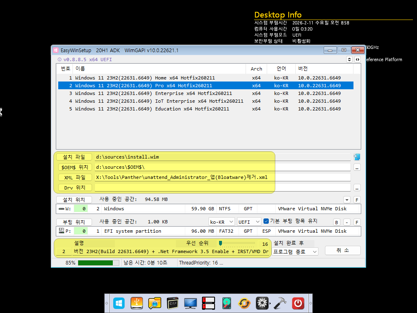Select Windows 11 23H2 Home x64 row

click(206, 78)
